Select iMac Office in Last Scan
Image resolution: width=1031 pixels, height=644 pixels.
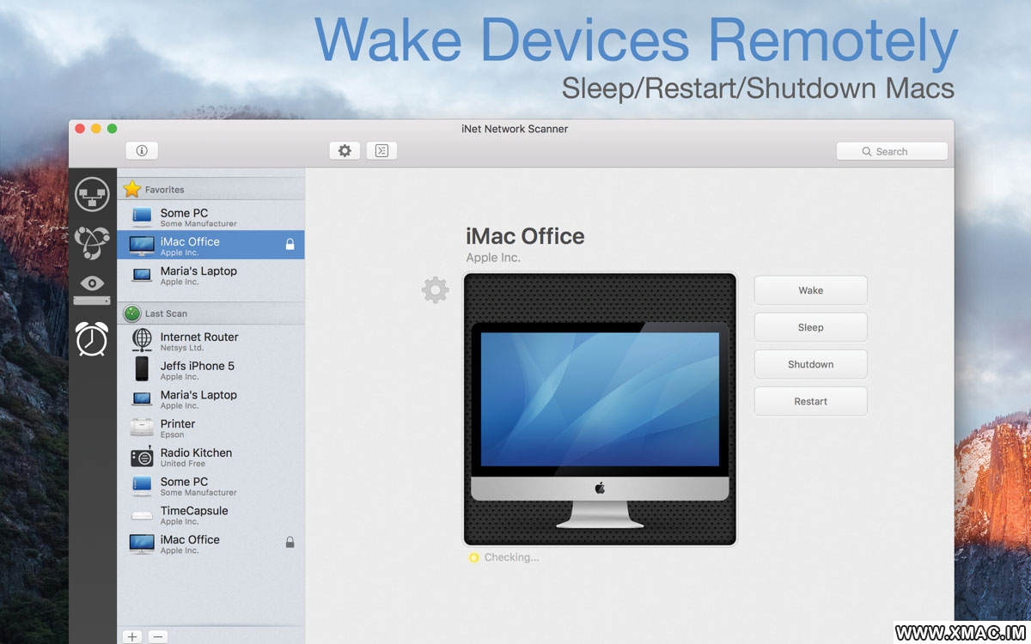pos(210,544)
